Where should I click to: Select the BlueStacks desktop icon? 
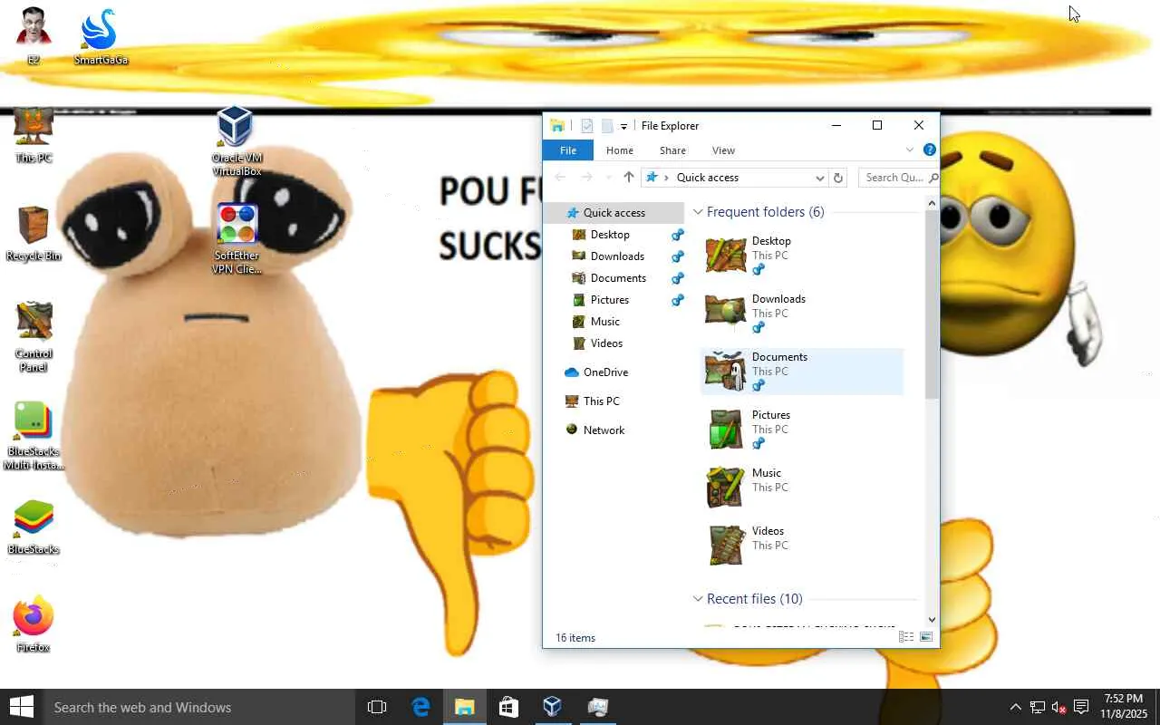pyautogui.click(x=34, y=527)
